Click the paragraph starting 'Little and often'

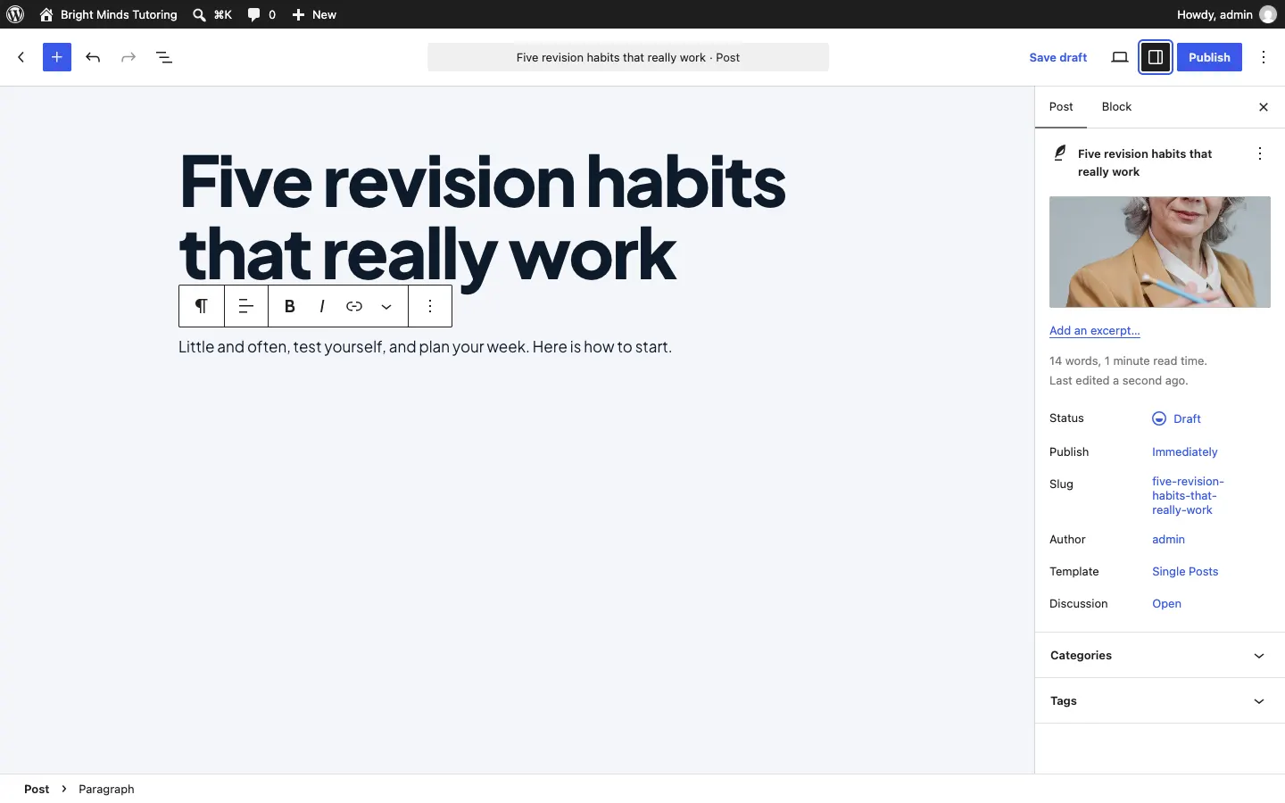(426, 347)
